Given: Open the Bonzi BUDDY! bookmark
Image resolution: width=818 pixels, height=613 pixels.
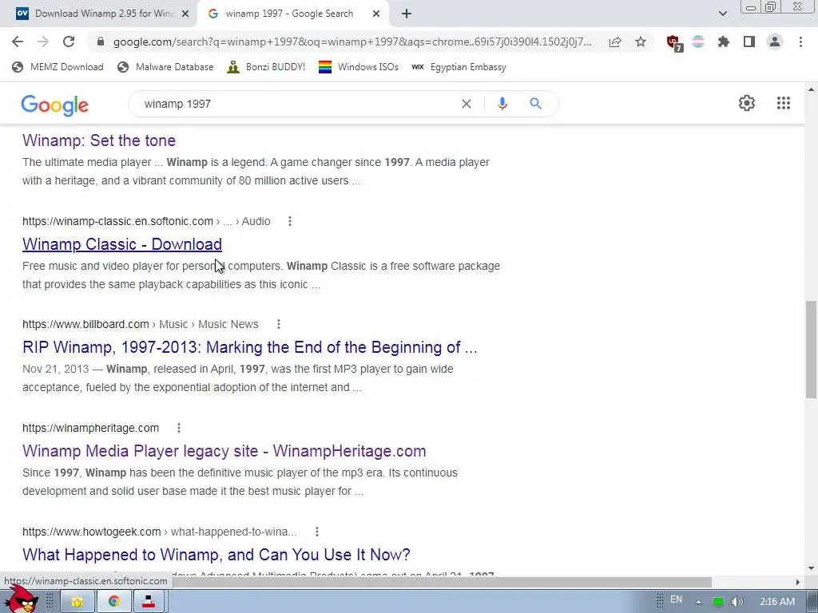Looking at the screenshot, I should [x=266, y=67].
